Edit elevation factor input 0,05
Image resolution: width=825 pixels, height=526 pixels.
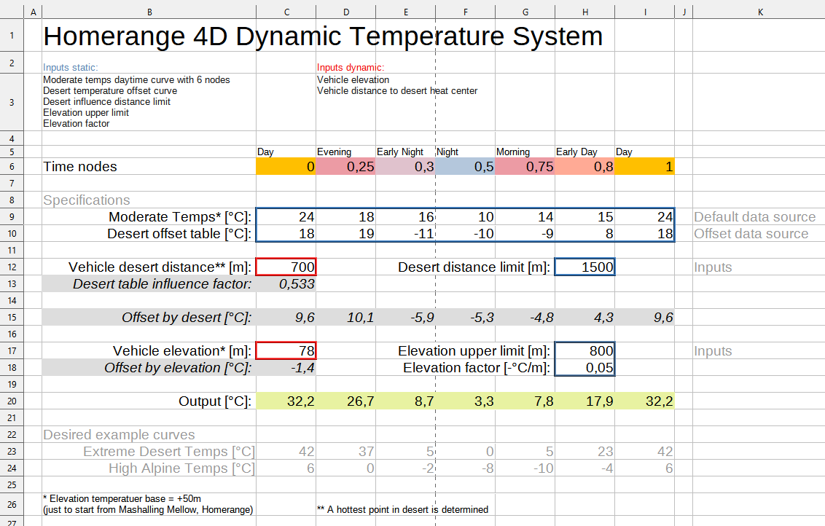pyautogui.click(x=584, y=368)
